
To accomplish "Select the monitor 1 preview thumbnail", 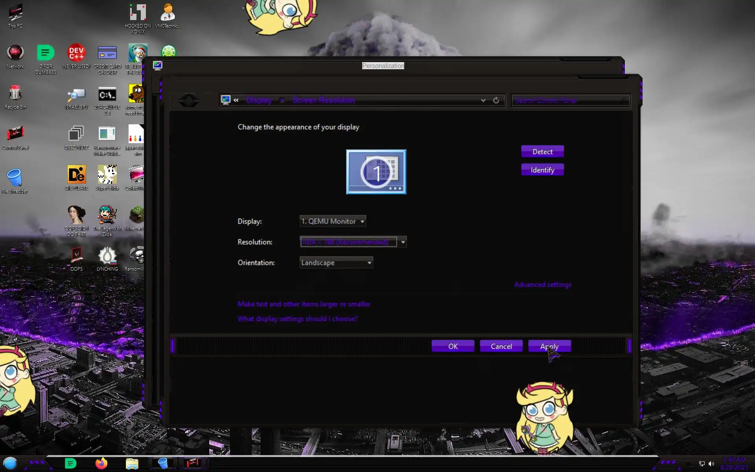I will (x=376, y=172).
